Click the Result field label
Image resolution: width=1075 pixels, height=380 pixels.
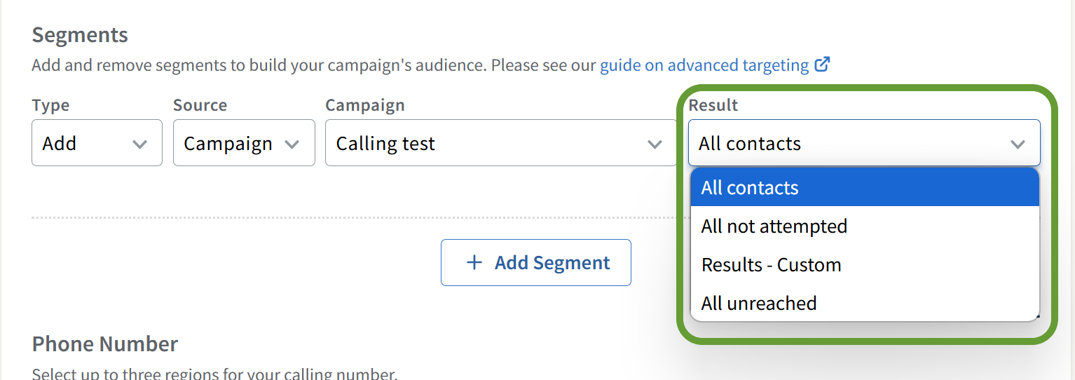713,105
